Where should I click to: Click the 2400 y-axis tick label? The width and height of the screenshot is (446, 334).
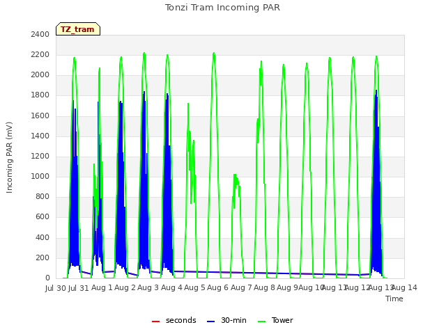point(40,34)
